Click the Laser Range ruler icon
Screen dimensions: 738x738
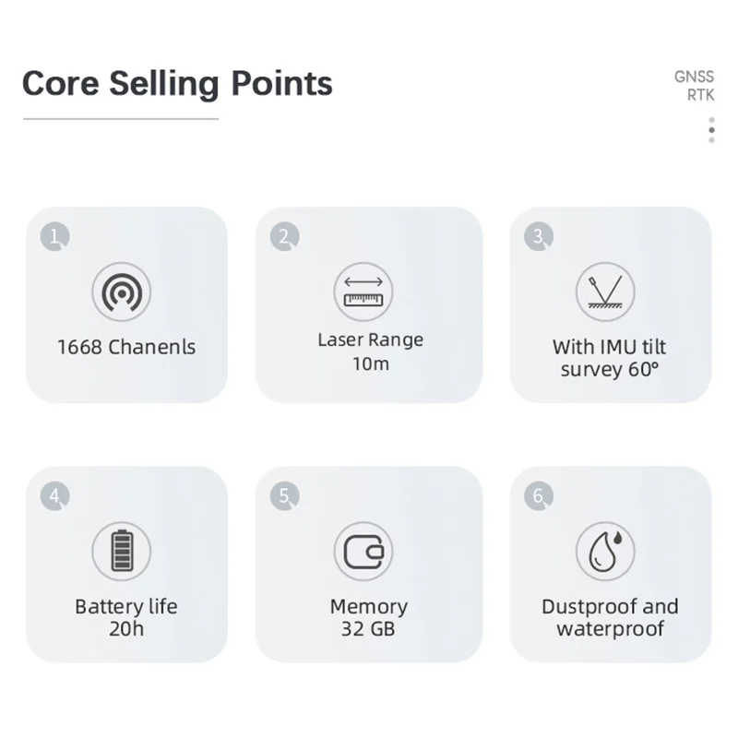363,292
